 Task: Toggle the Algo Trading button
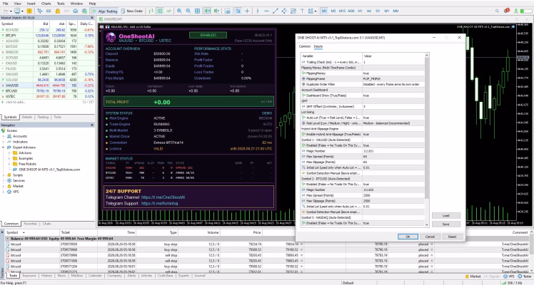pyautogui.click(x=104, y=11)
